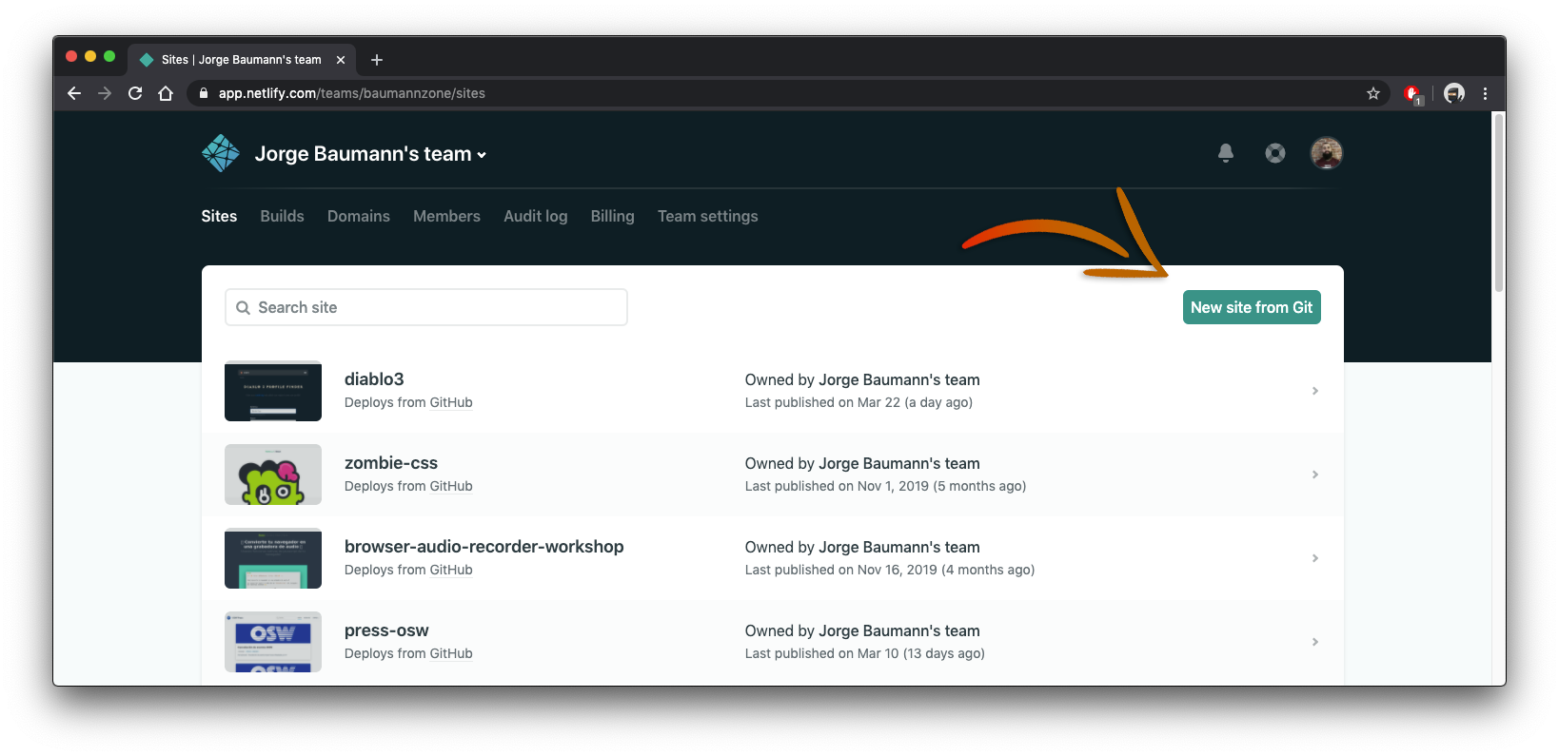Click 'Owned by Jorge Baumann's team' for press-osw

pos(862,630)
